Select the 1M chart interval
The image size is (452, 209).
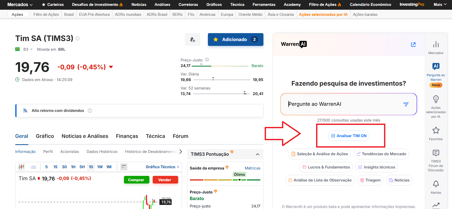(x=109, y=167)
